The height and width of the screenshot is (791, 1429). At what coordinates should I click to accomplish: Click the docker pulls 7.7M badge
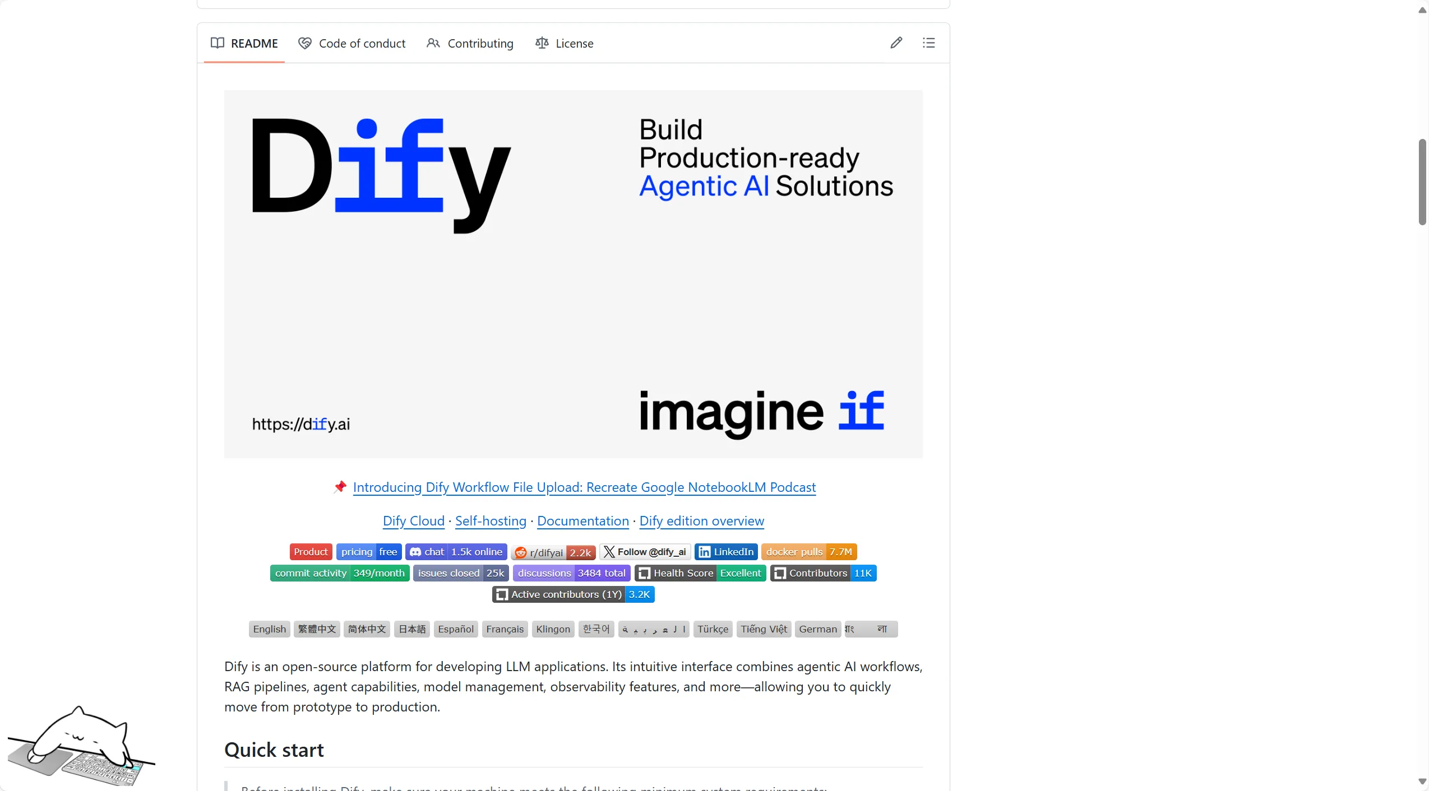pos(809,552)
